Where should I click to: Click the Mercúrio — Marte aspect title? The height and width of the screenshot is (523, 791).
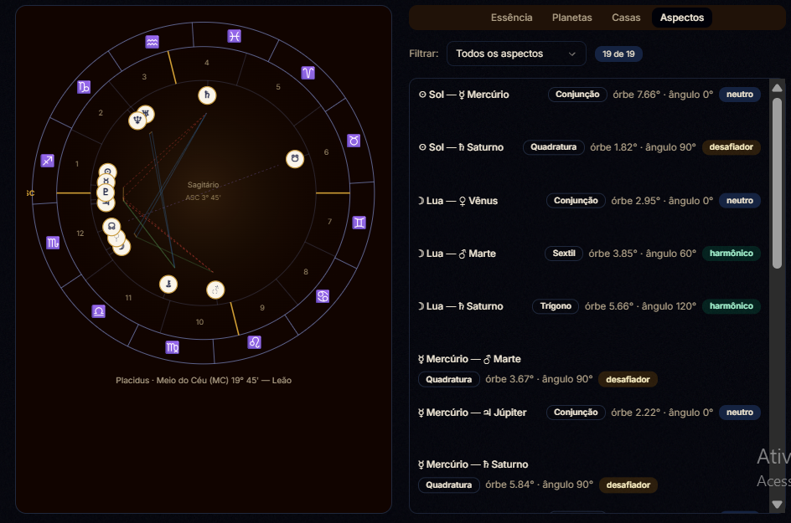[x=469, y=359]
